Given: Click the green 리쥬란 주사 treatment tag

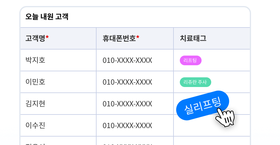Looking at the screenshot, I should (195, 82).
